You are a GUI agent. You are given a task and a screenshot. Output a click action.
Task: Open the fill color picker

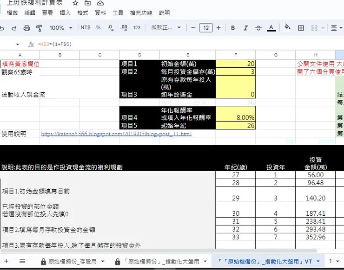[287, 27]
